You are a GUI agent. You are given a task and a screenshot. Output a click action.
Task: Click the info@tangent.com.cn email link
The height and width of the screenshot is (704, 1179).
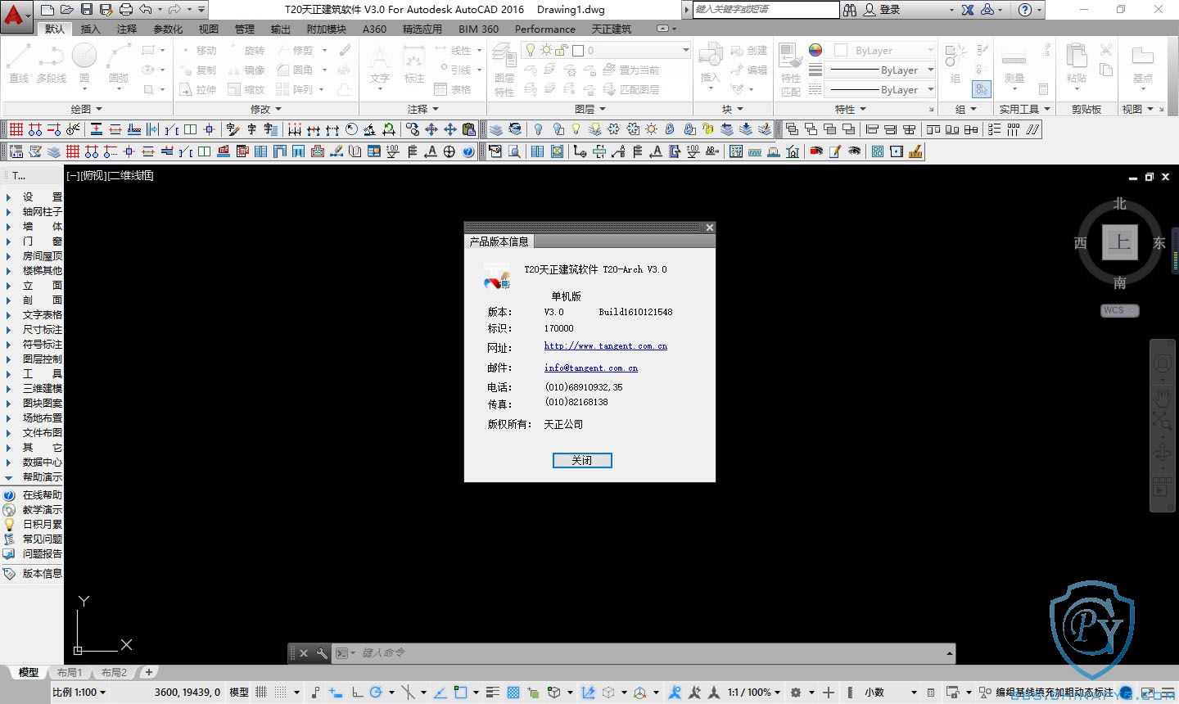[x=590, y=368]
